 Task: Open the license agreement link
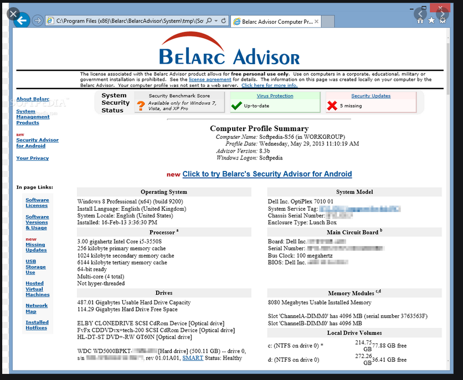210,79
